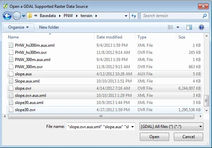Expand the view options dropdown arrow
Viewport: 212px width, 148px height.
click(178, 27)
